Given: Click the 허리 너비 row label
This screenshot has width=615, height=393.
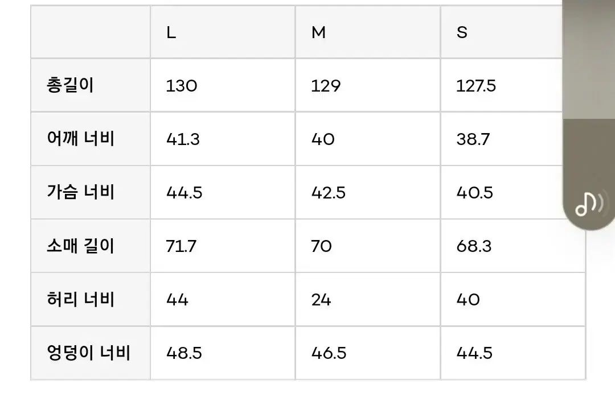Looking at the screenshot, I should pyautogui.click(x=81, y=299).
